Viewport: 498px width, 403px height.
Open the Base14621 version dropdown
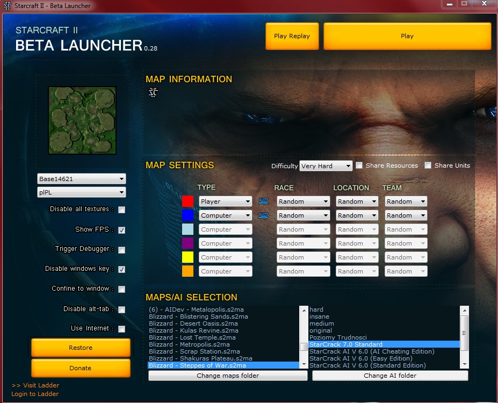82,179
